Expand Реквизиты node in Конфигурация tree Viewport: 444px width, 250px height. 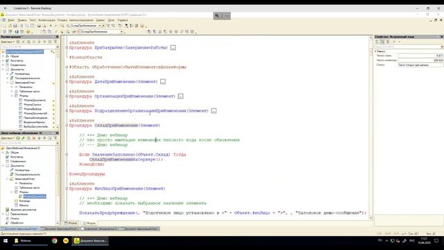tap(12, 87)
